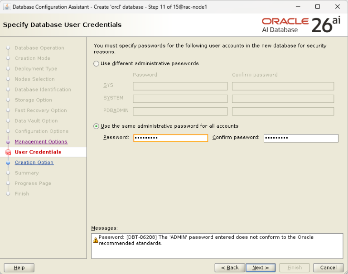Image resolution: width=348 pixels, height=274 pixels.
Task: Click the SYS confirm password field
Action: coord(283,86)
